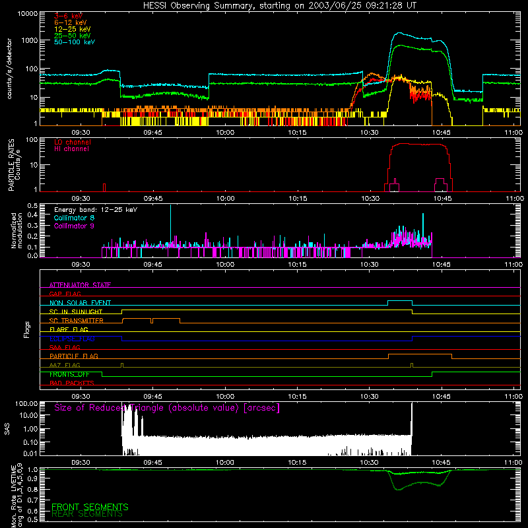
Task: Select the FLARE FLAG label
Action: tap(69, 329)
